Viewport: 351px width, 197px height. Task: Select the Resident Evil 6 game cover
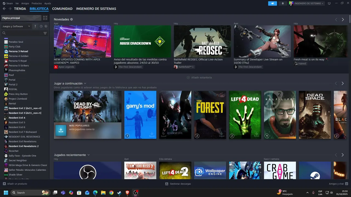tap(175, 115)
